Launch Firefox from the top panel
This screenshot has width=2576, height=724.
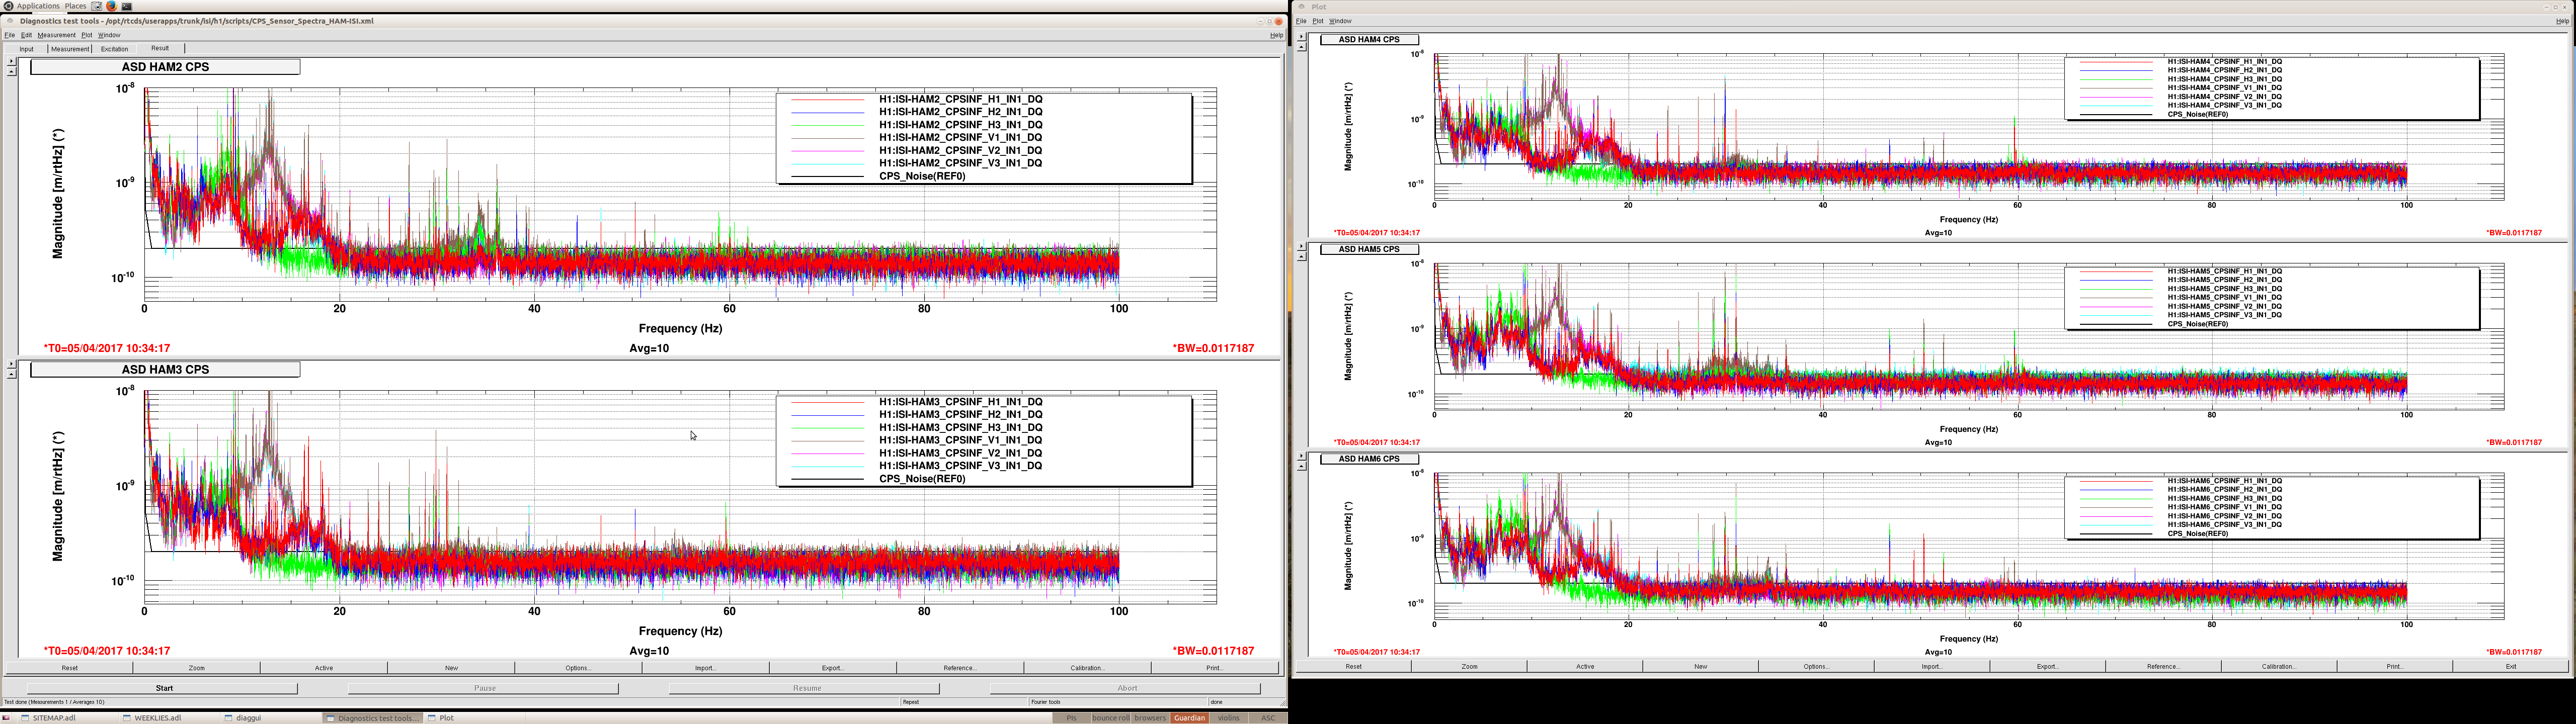tap(112, 6)
